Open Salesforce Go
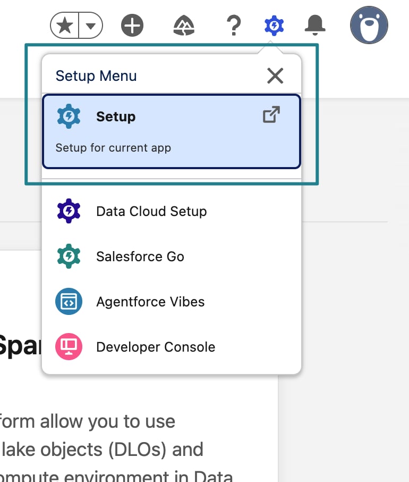 point(172,256)
